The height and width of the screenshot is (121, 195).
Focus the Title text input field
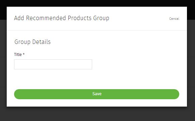tap(53, 64)
